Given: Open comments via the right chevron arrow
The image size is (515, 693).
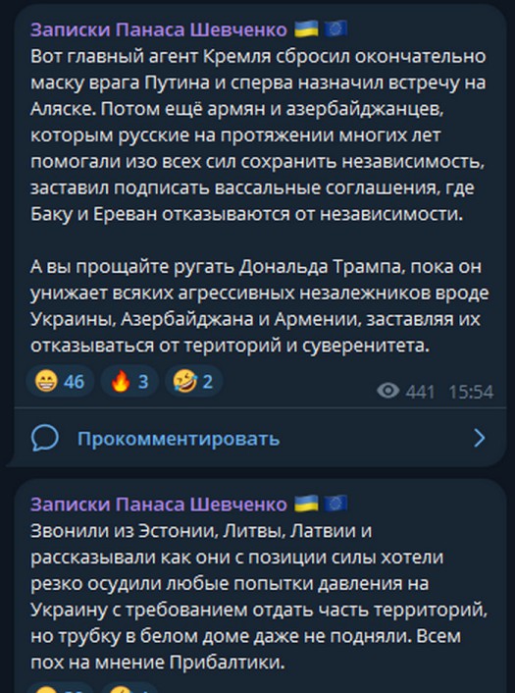Looking at the screenshot, I should (x=480, y=438).
